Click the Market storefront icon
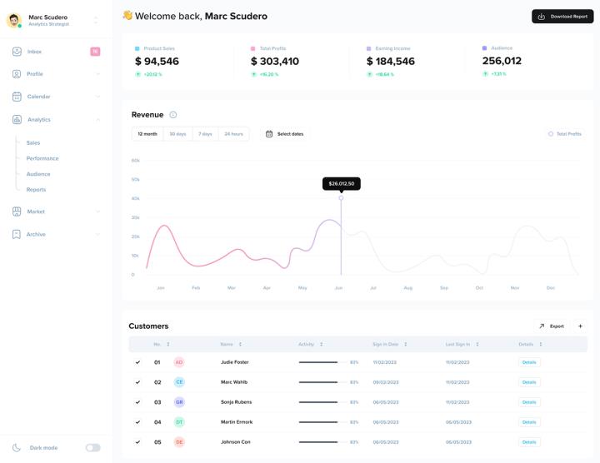This screenshot has width=600, height=463. 17,212
